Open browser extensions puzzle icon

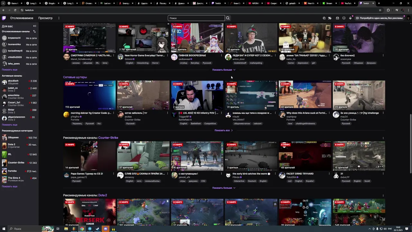click(388, 10)
